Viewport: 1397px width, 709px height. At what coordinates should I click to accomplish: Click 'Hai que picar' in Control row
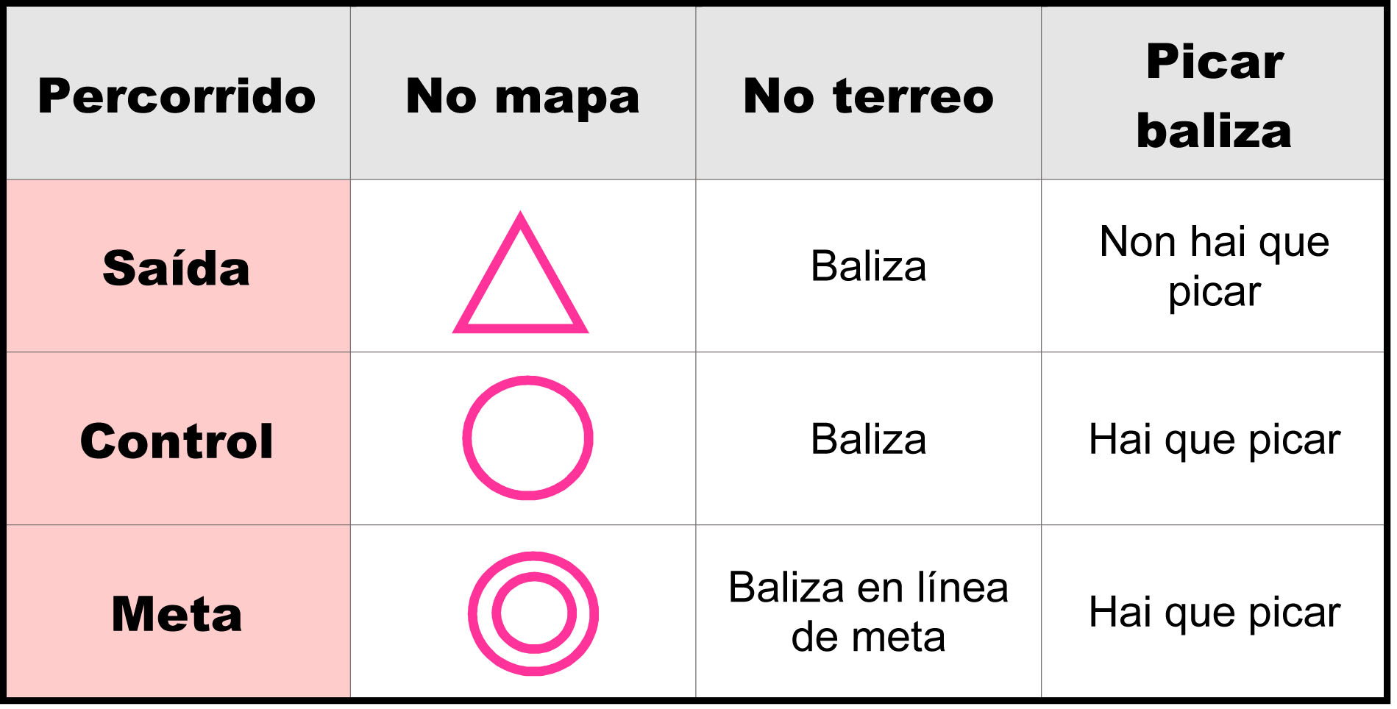(1215, 440)
